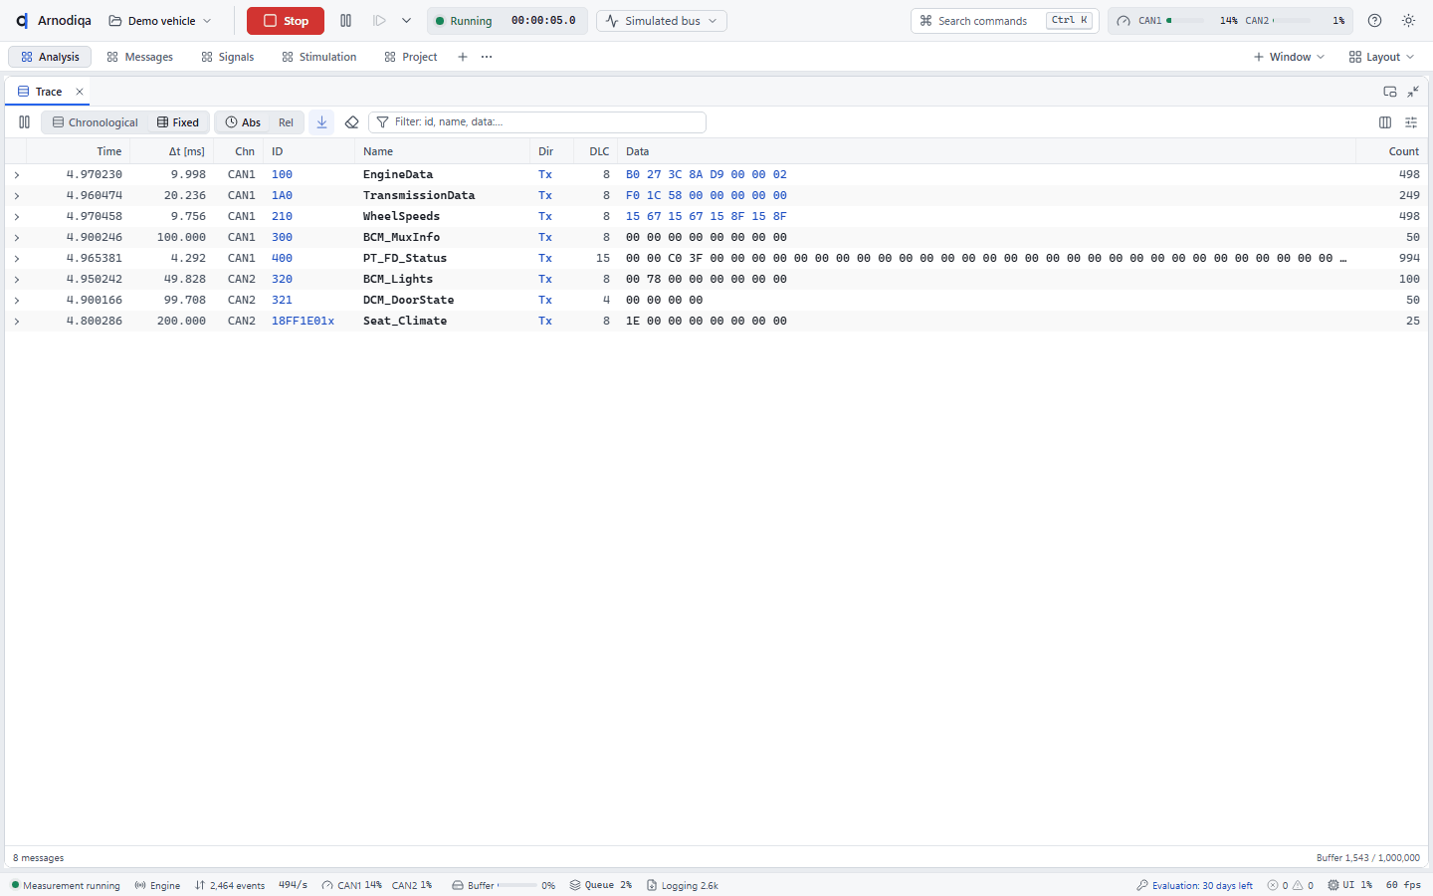1433x896 pixels.
Task: Pause the measurement with the pause icon
Action: coord(345,21)
